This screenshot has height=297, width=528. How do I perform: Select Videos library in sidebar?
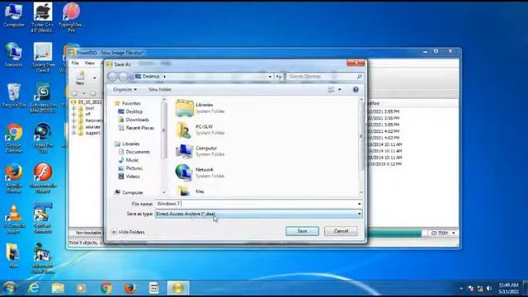coord(130,177)
